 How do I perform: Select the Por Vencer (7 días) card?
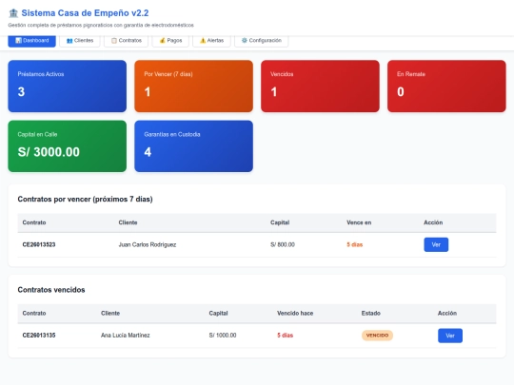pyautogui.click(x=194, y=87)
